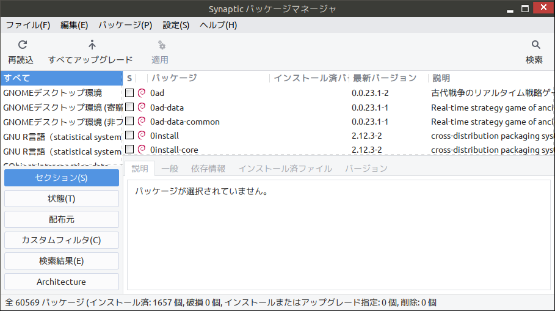
Task: Switch to the 依存情報 tab
Action: click(208, 169)
